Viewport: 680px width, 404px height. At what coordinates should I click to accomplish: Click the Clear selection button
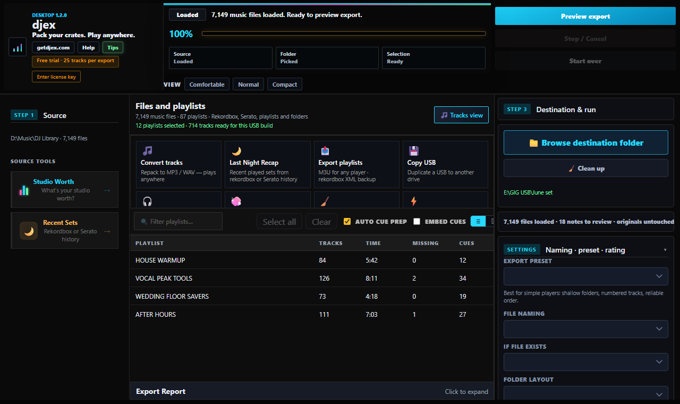point(321,222)
